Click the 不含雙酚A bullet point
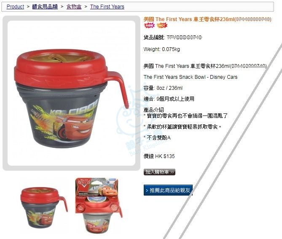The height and width of the screenshot is (239, 282). (157, 138)
